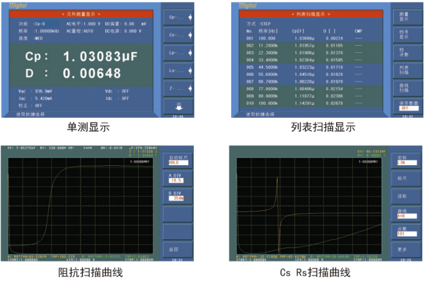
Task: Select list row 007 at 66.7000k
Action: tap(310, 82)
